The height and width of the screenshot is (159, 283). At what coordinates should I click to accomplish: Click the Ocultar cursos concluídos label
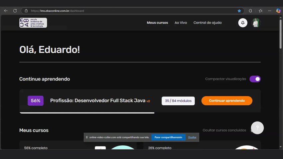pos(224,130)
